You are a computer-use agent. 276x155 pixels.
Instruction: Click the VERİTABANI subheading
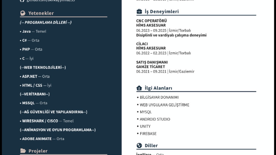click(x=35, y=94)
